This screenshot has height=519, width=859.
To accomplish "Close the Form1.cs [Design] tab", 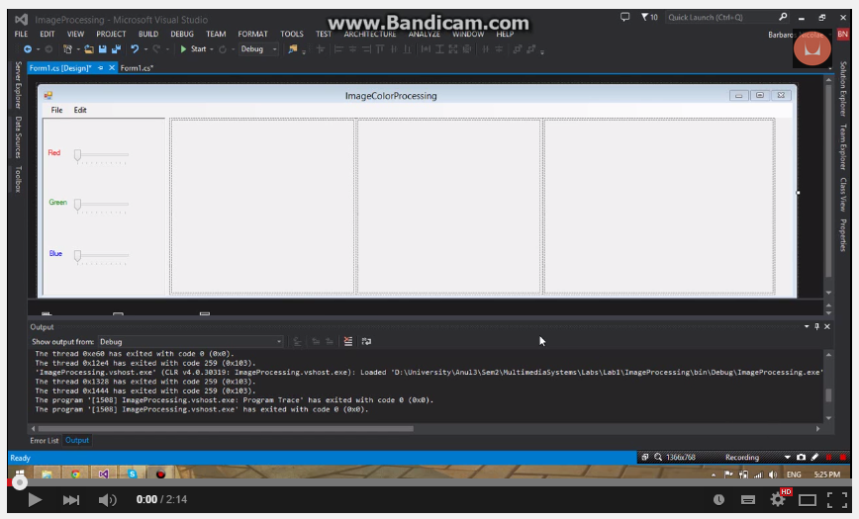I will tap(112, 68).
